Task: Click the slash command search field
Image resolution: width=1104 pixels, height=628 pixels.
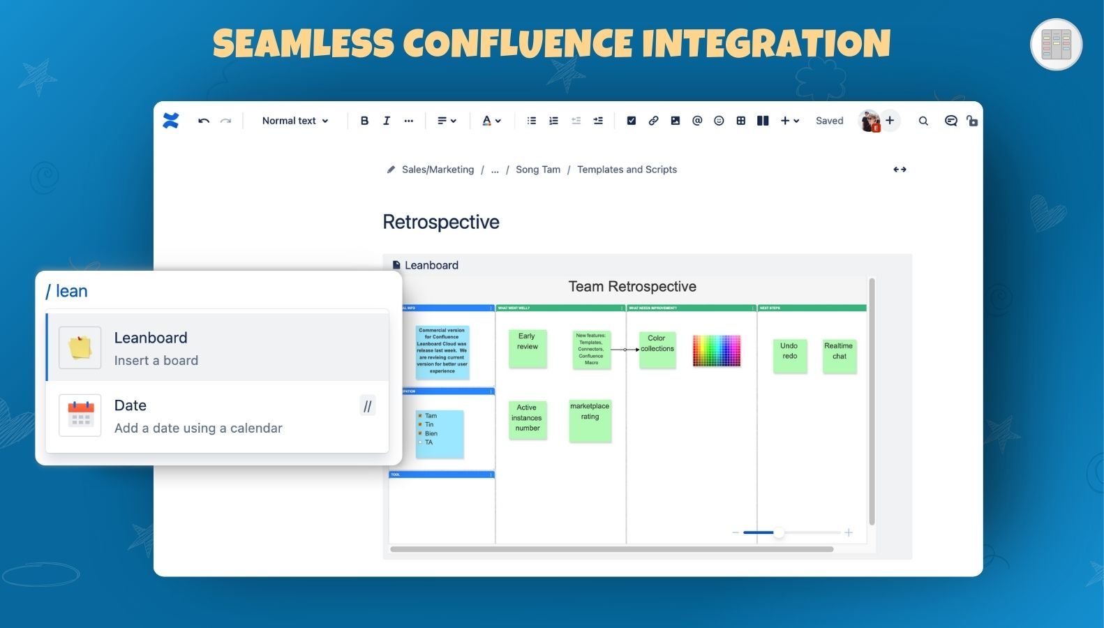Action: pyautogui.click(x=218, y=291)
